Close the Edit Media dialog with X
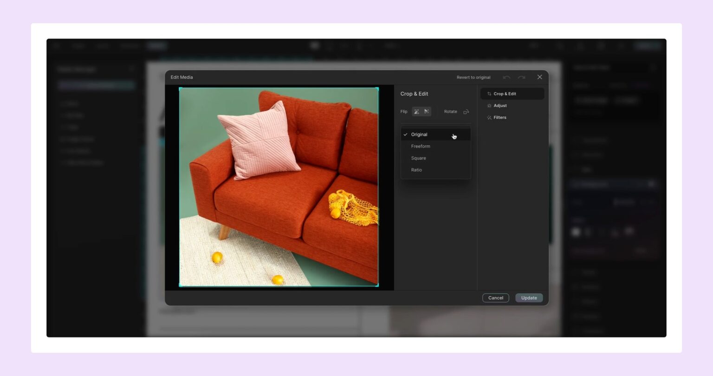 coord(539,77)
